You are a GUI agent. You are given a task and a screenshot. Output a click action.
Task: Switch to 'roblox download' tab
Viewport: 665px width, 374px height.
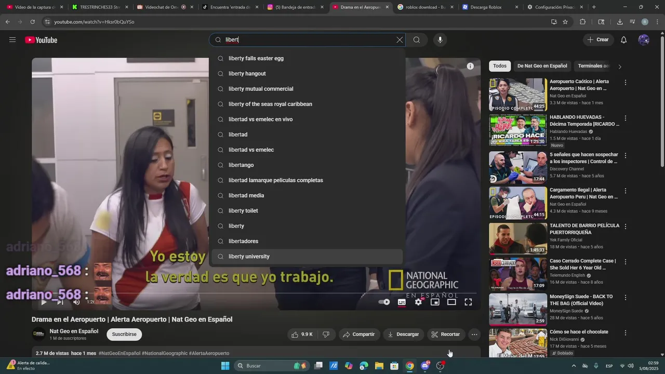point(425,7)
